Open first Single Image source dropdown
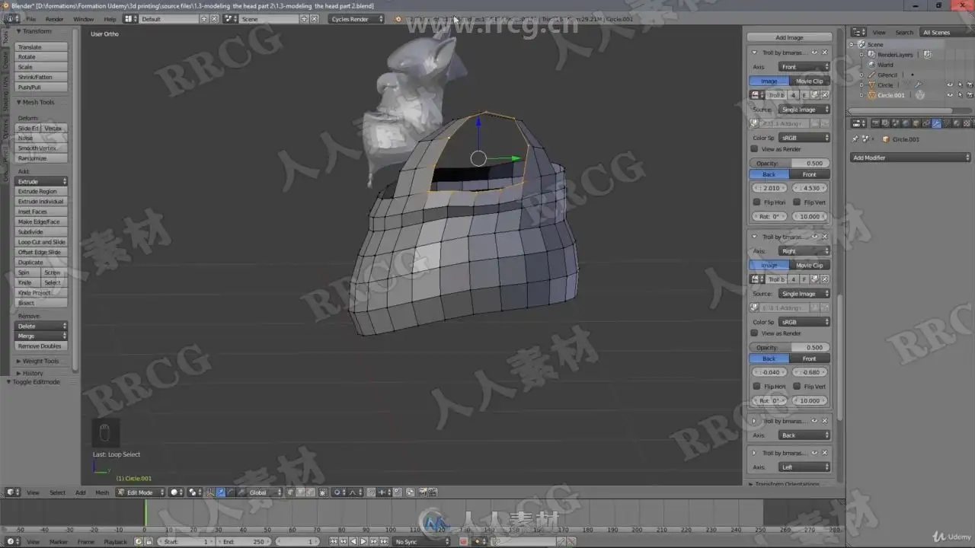Viewport: 975px width, 548px height. 804,110
